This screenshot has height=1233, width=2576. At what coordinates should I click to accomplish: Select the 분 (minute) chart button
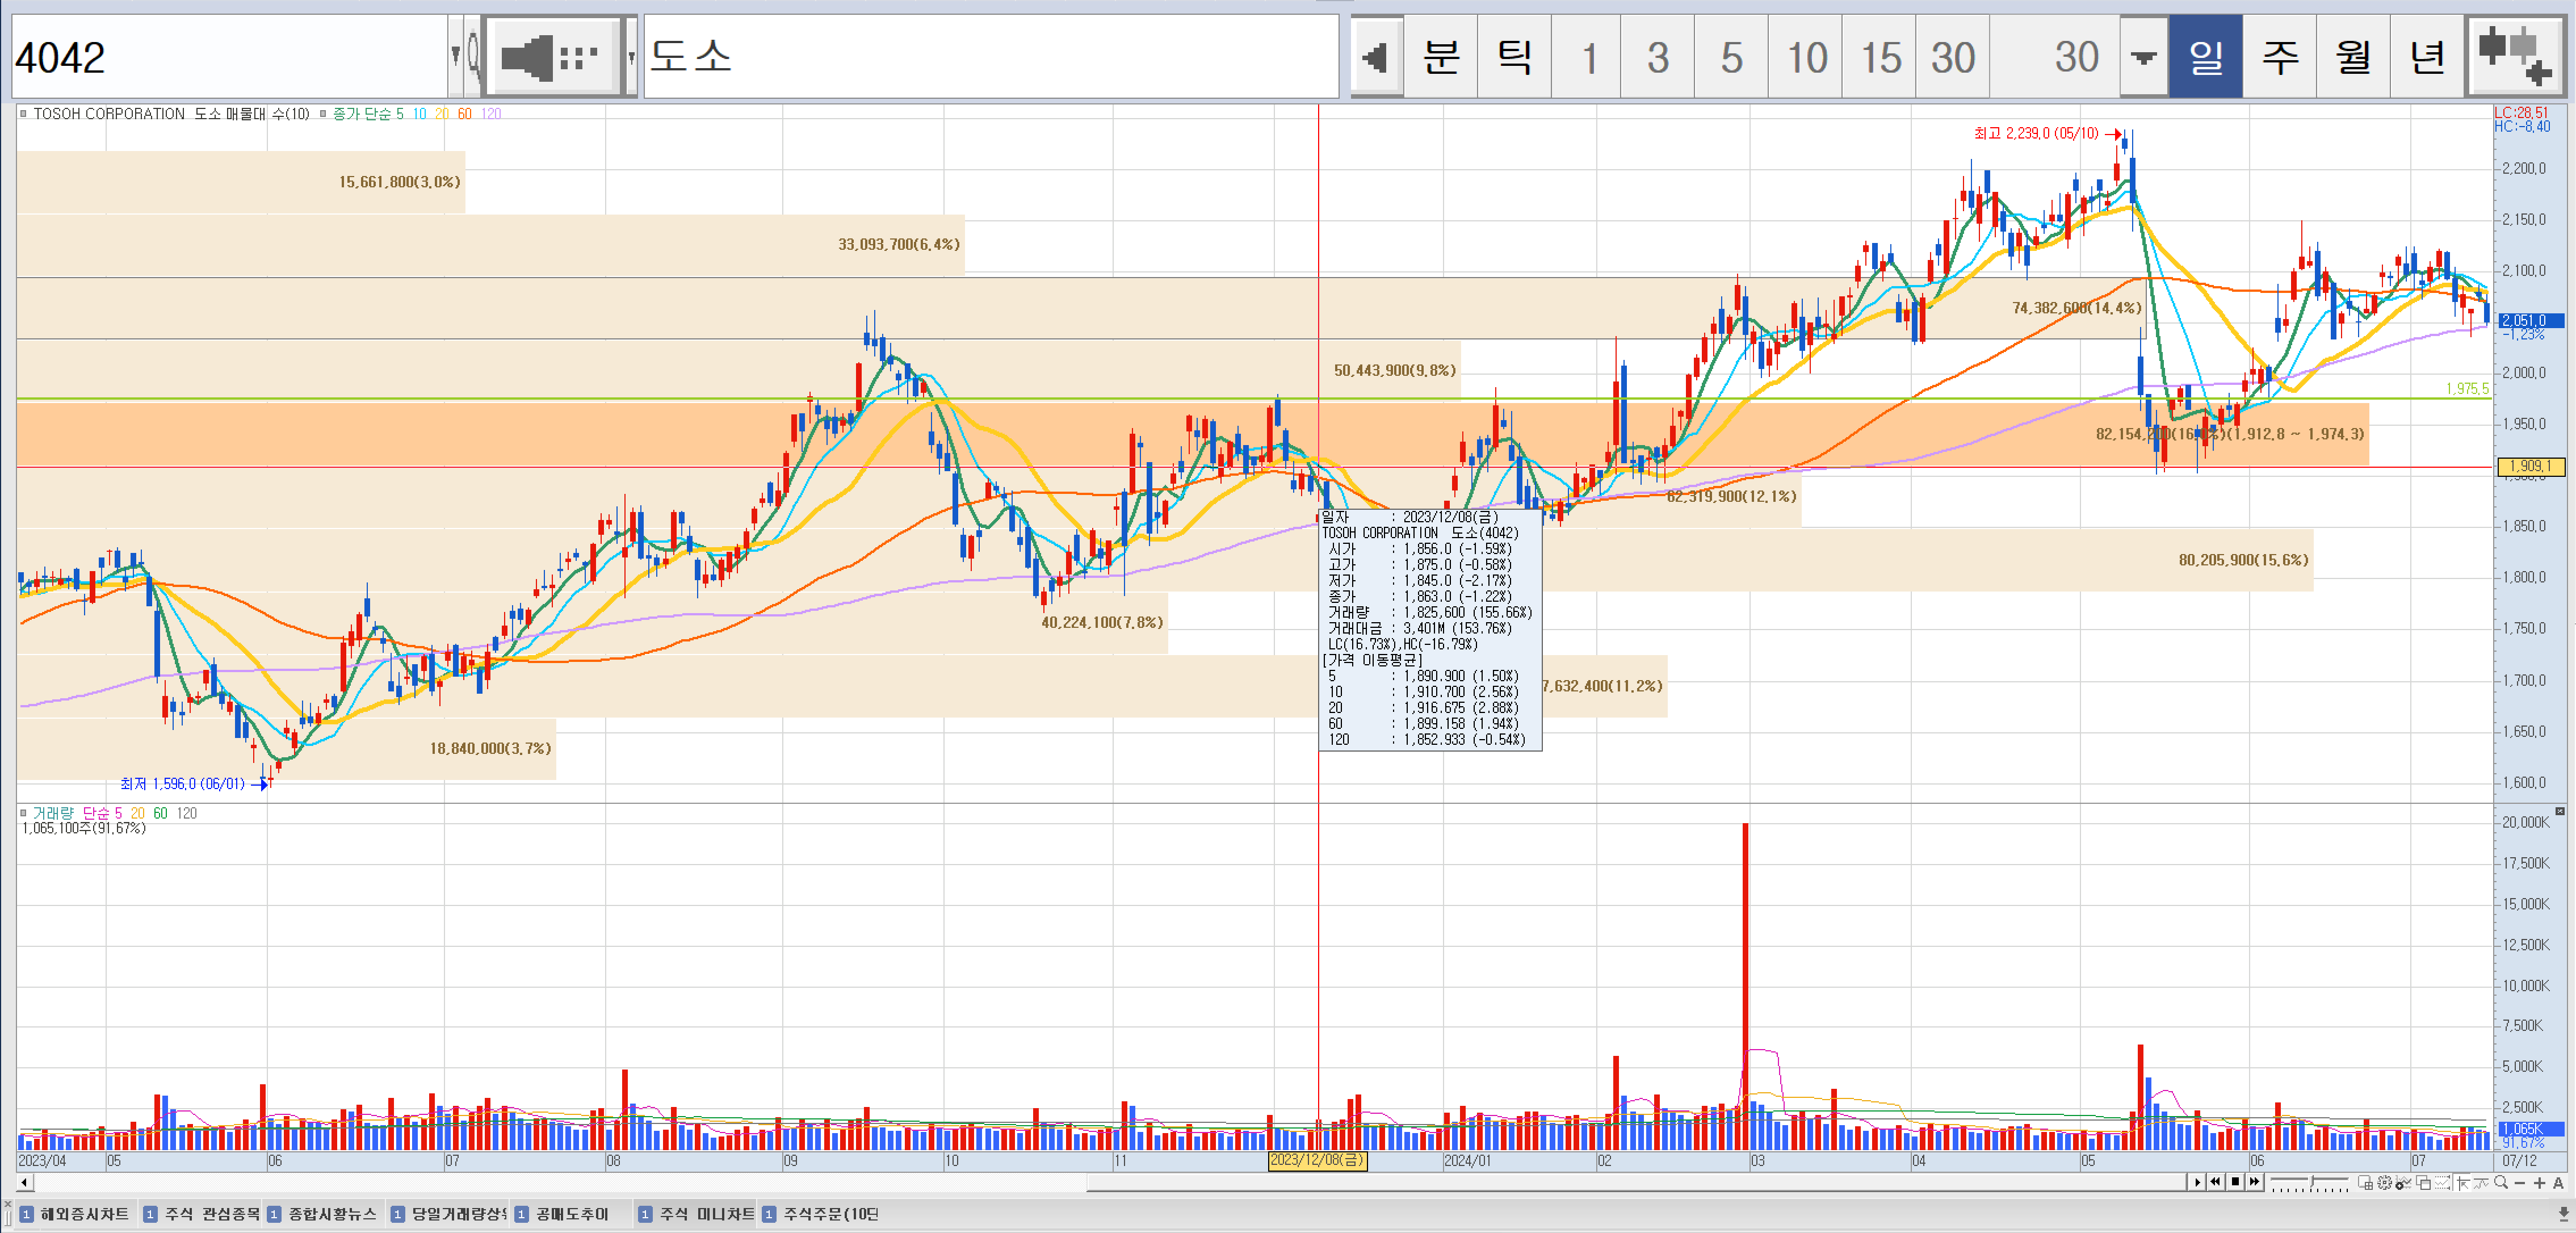(x=1440, y=57)
